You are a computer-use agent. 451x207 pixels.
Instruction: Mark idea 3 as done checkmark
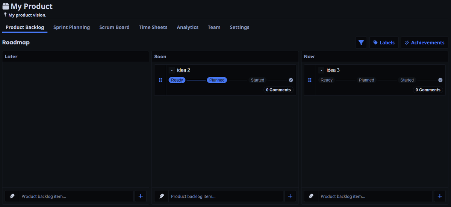tap(440, 80)
